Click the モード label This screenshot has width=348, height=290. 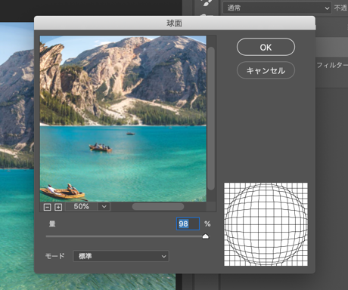pyautogui.click(x=54, y=256)
